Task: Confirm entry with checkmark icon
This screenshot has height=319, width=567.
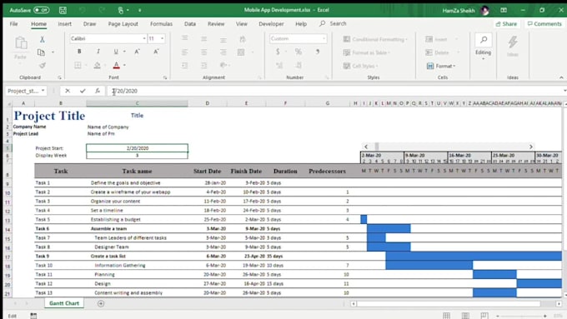Action: pyautogui.click(x=83, y=91)
